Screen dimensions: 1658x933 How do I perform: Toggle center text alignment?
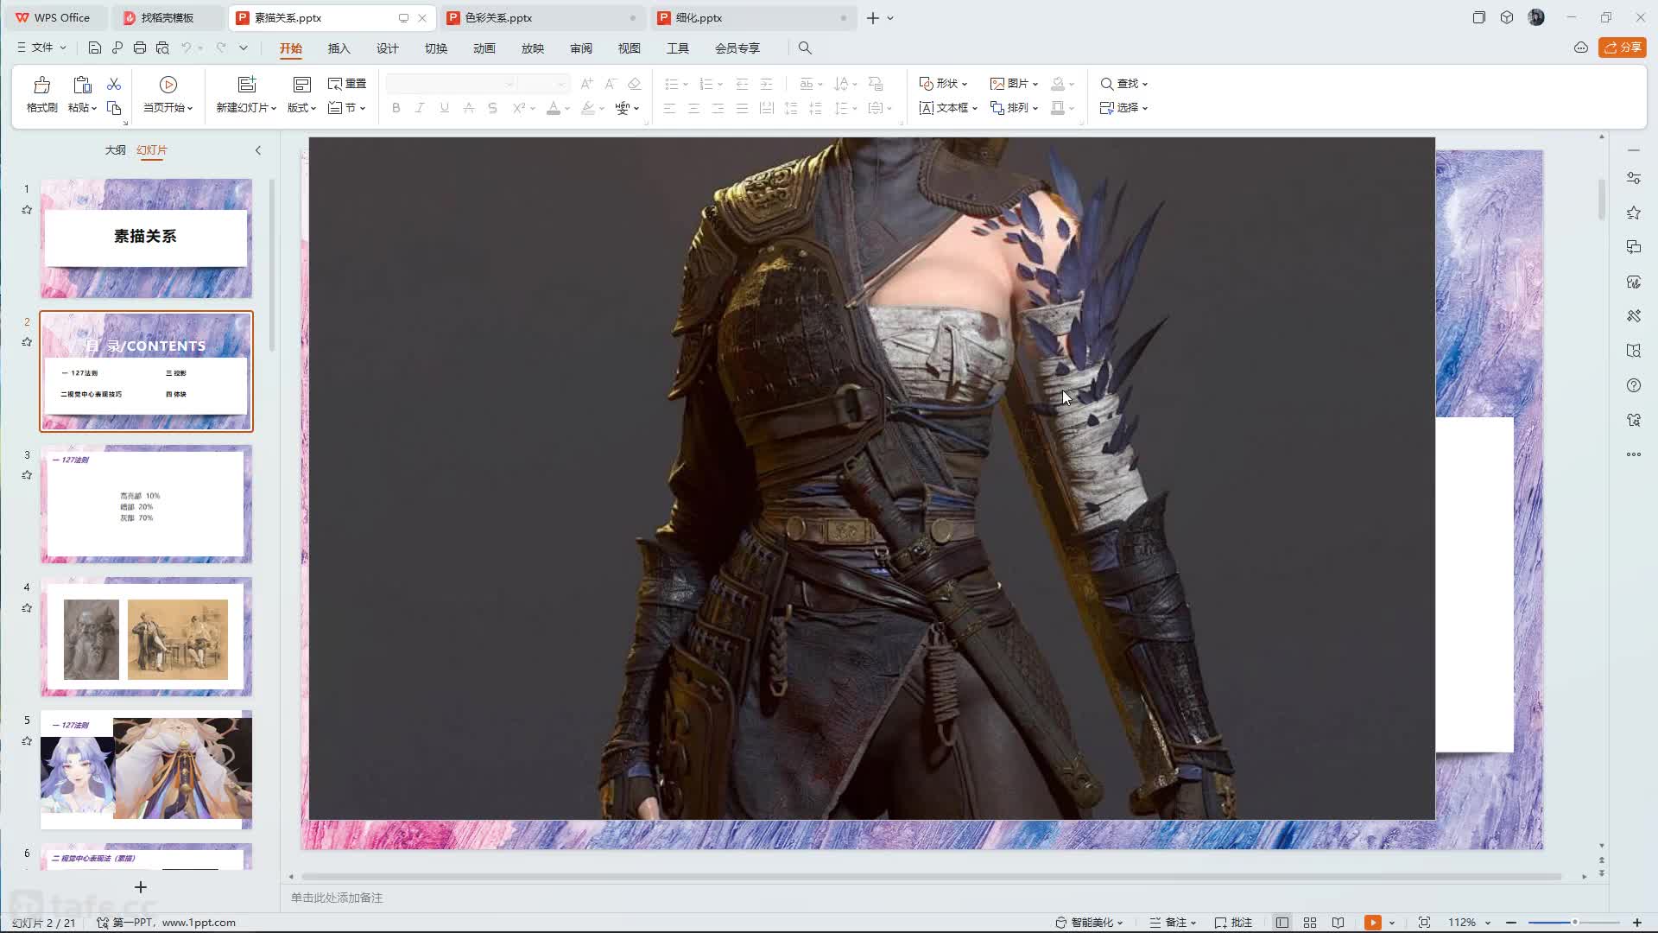[x=693, y=108]
